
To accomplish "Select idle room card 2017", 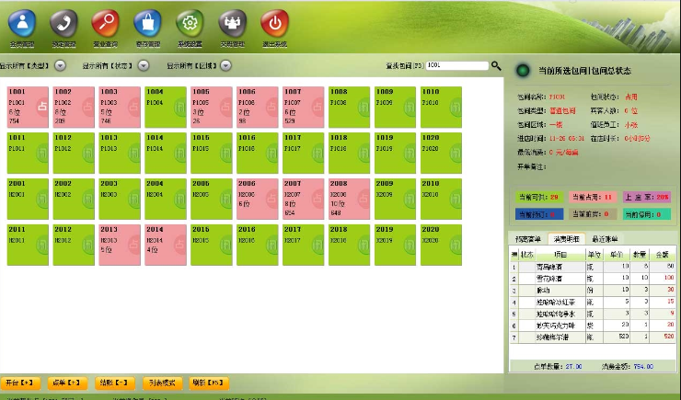I will pyautogui.click(x=303, y=245).
